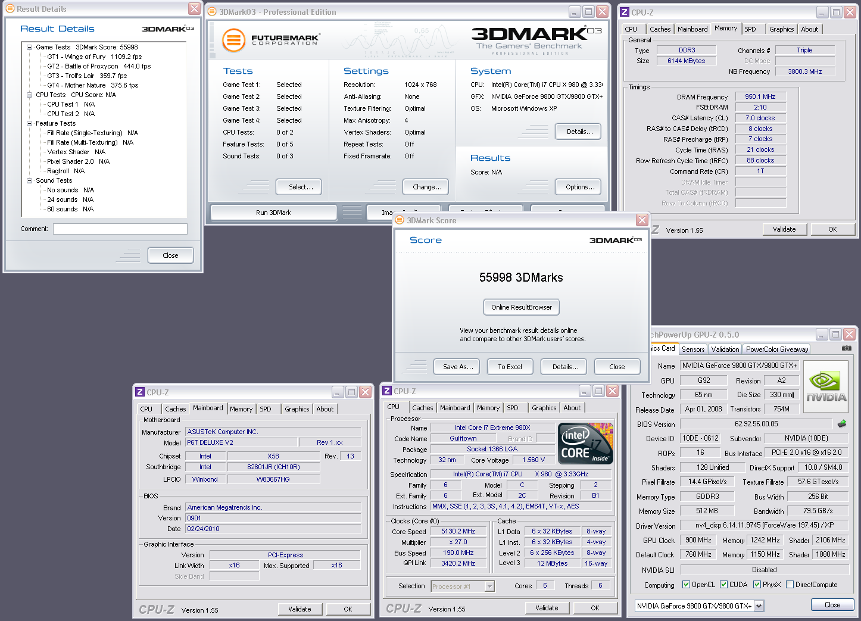861x621 pixels.
Task: Click the To Excel button
Action: tap(510, 367)
